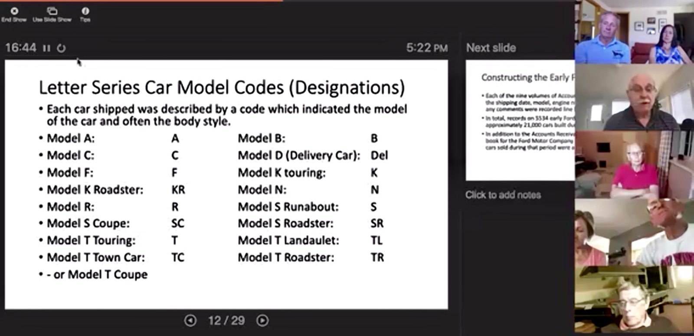Click the 16:44 elapsed time display
694x336 pixels.
coord(21,48)
